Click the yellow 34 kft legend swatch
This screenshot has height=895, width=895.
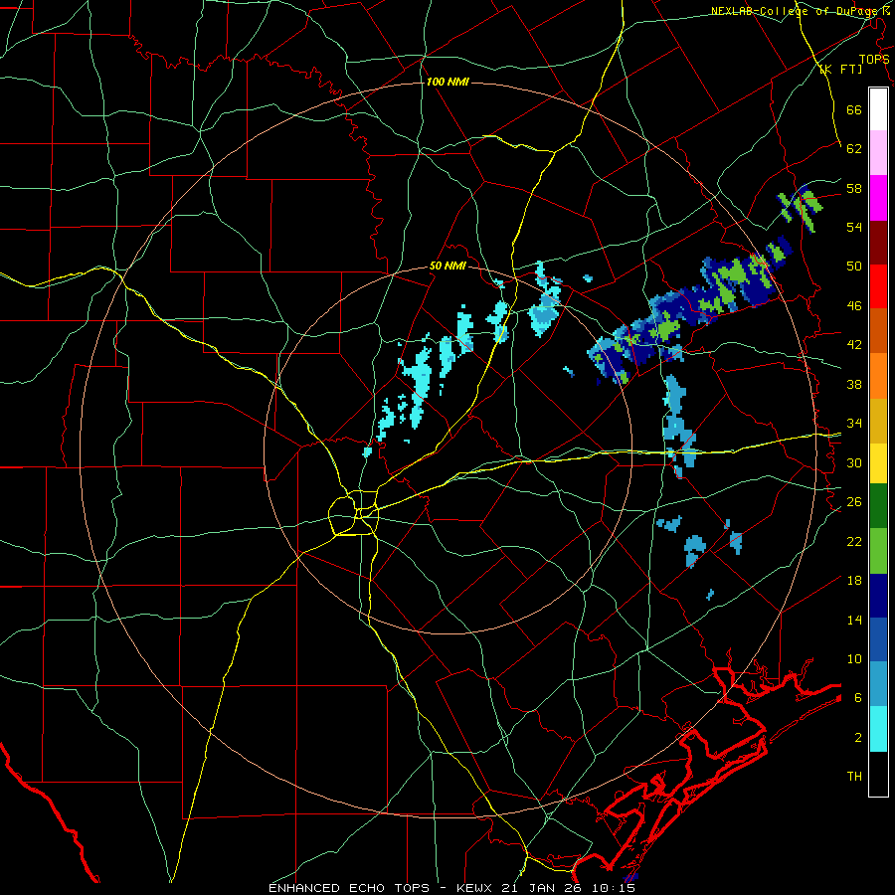[878, 462]
